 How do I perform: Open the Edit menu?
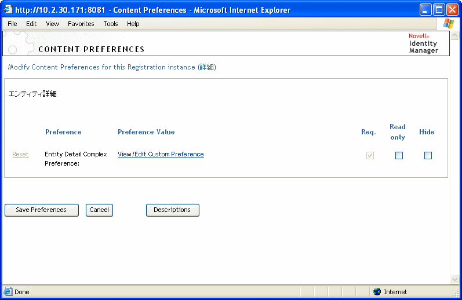click(31, 24)
